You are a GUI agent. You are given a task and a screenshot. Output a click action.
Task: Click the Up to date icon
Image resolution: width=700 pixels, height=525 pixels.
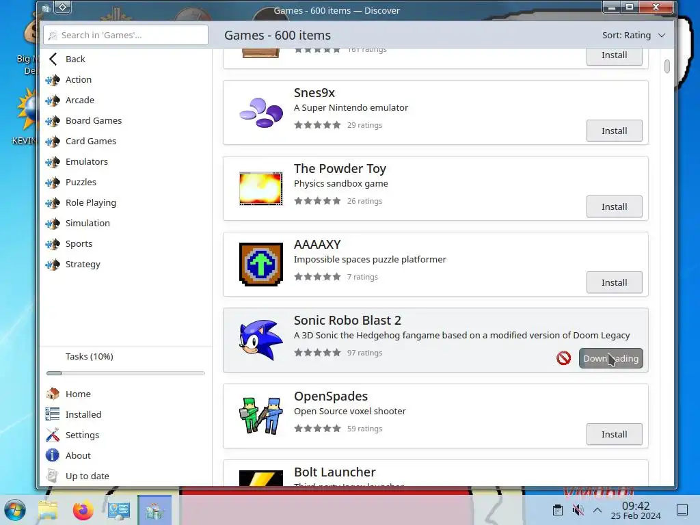point(53,476)
